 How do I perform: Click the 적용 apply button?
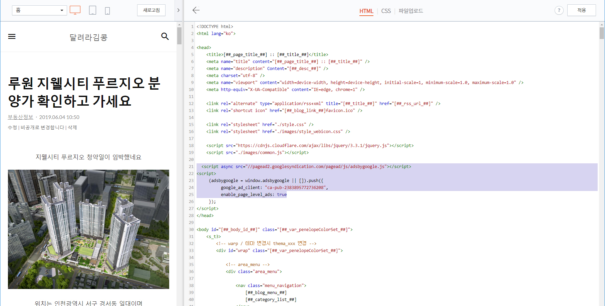click(x=581, y=10)
